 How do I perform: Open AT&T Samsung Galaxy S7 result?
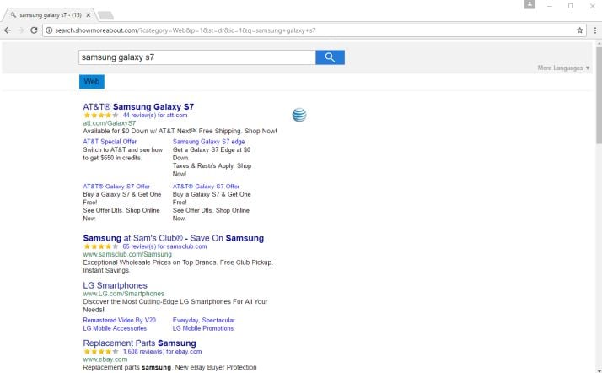138,107
